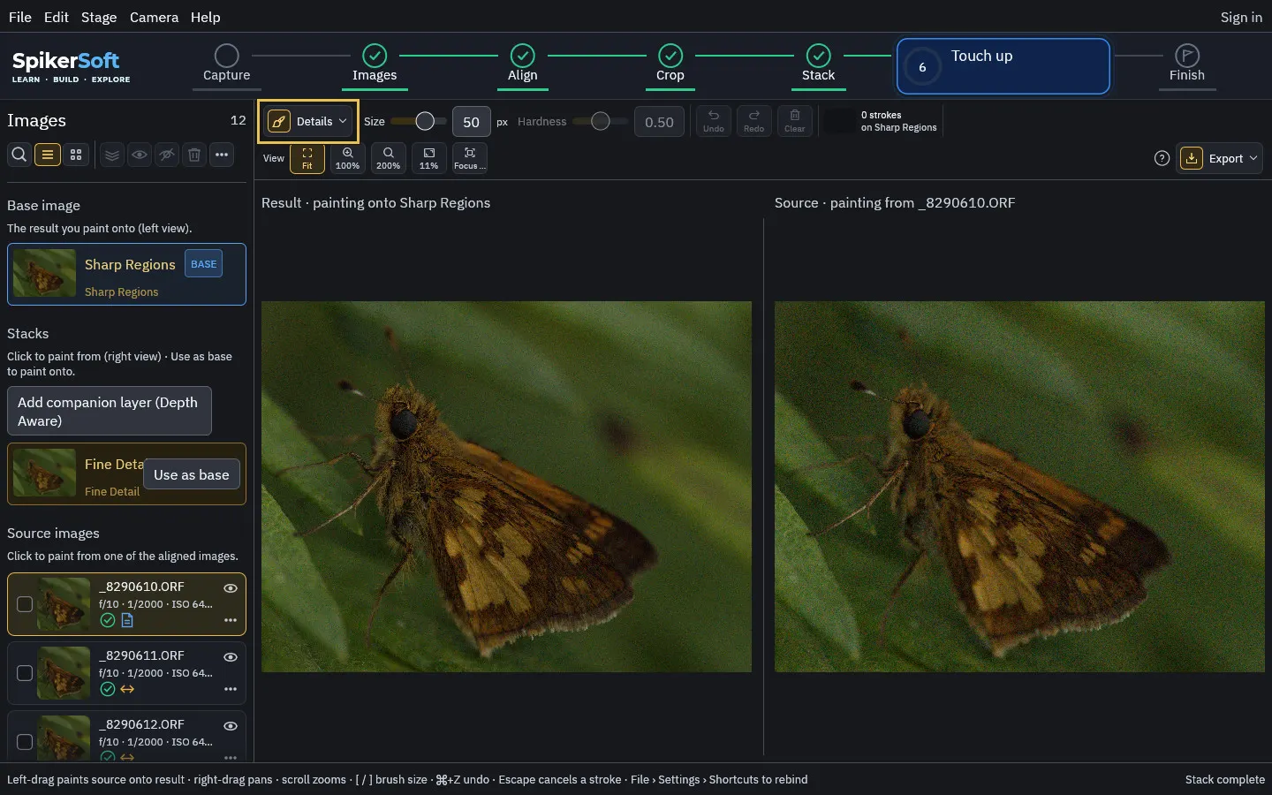Click the Hardness slider handle
The width and height of the screenshot is (1272, 795).
pos(601,121)
